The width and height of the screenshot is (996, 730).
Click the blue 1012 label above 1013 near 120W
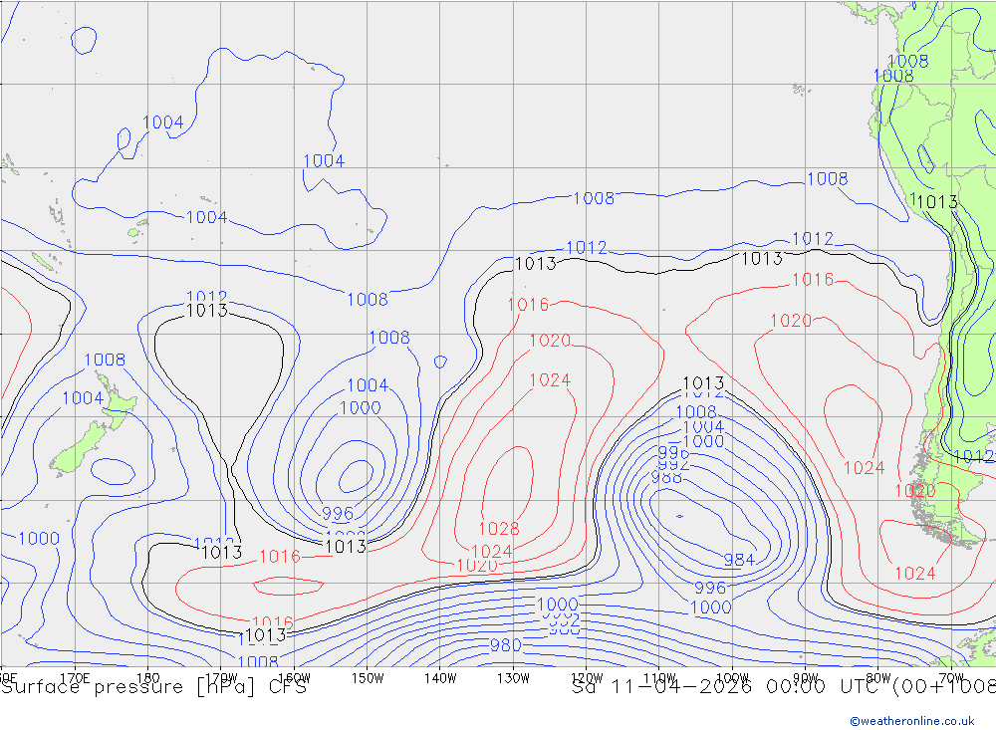click(587, 247)
